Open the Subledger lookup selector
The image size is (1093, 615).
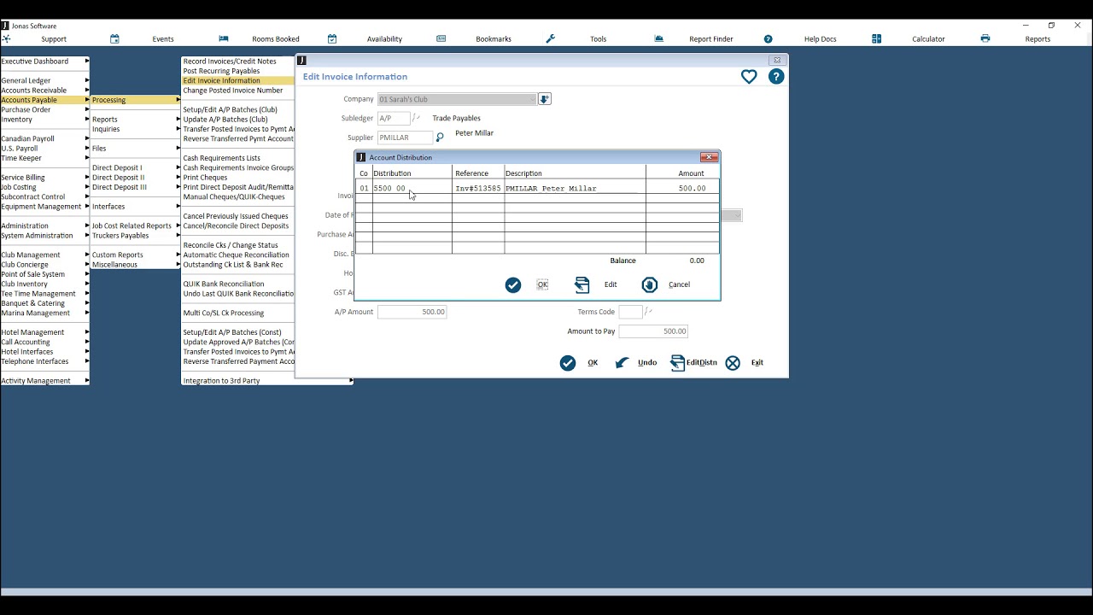(x=417, y=119)
